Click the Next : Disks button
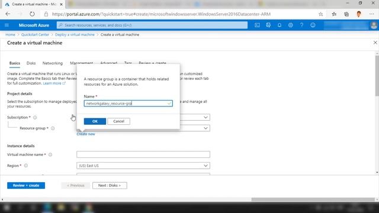This screenshot has height=213, width=379. click(110, 185)
